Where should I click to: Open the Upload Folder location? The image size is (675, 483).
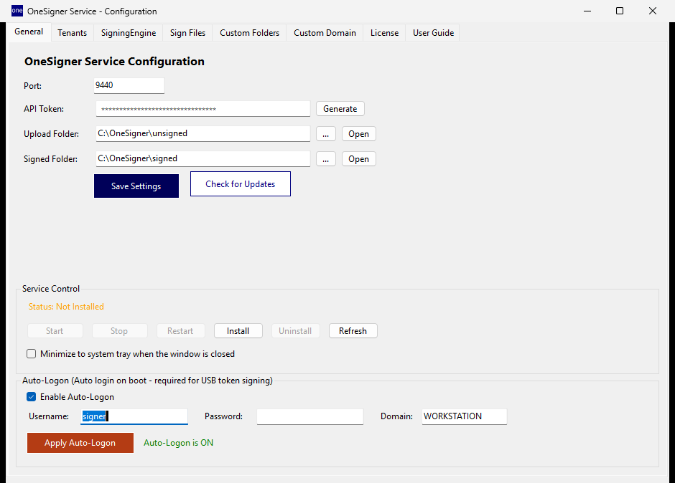tap(358, 134)
